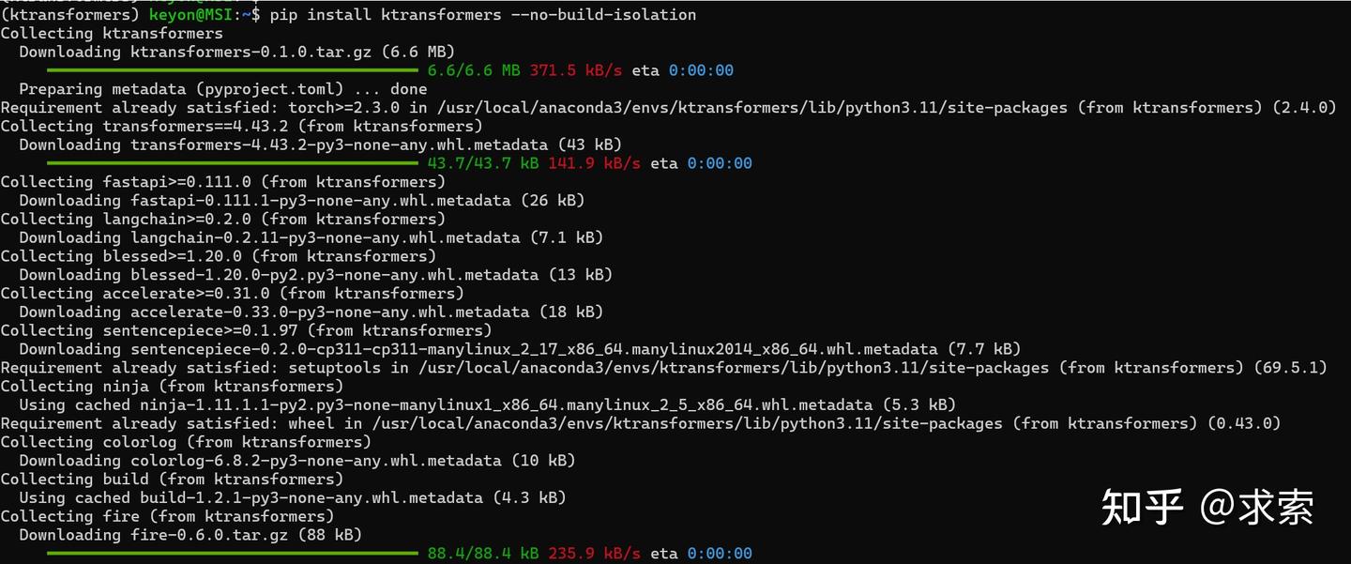
Task: Select the ktransformers-0.1.0.tar.gz filename
Action: point(247,52)
